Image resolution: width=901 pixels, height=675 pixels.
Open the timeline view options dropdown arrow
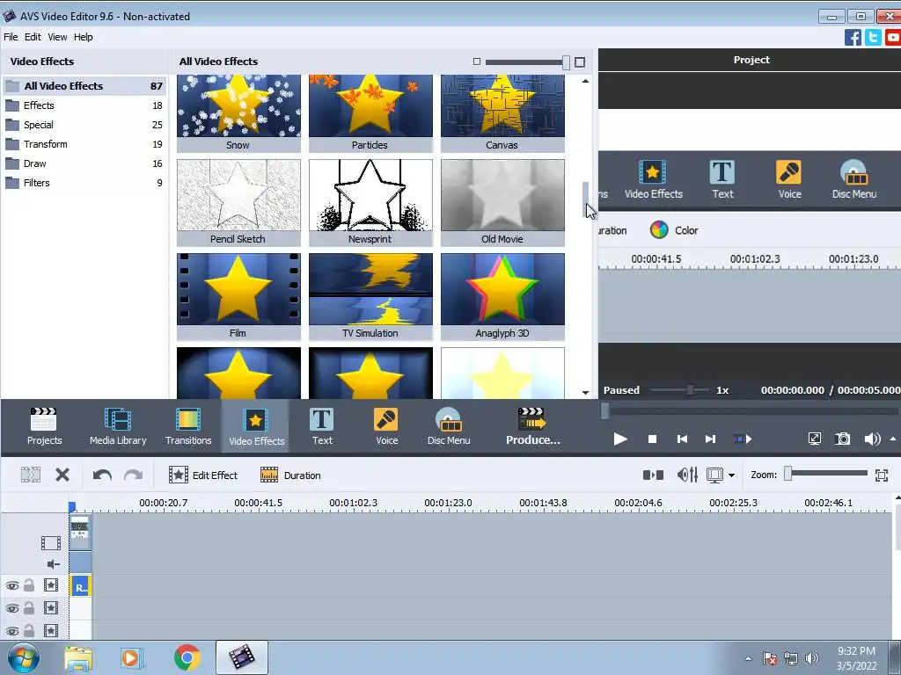pyautogui.click(x=731, y=475)
